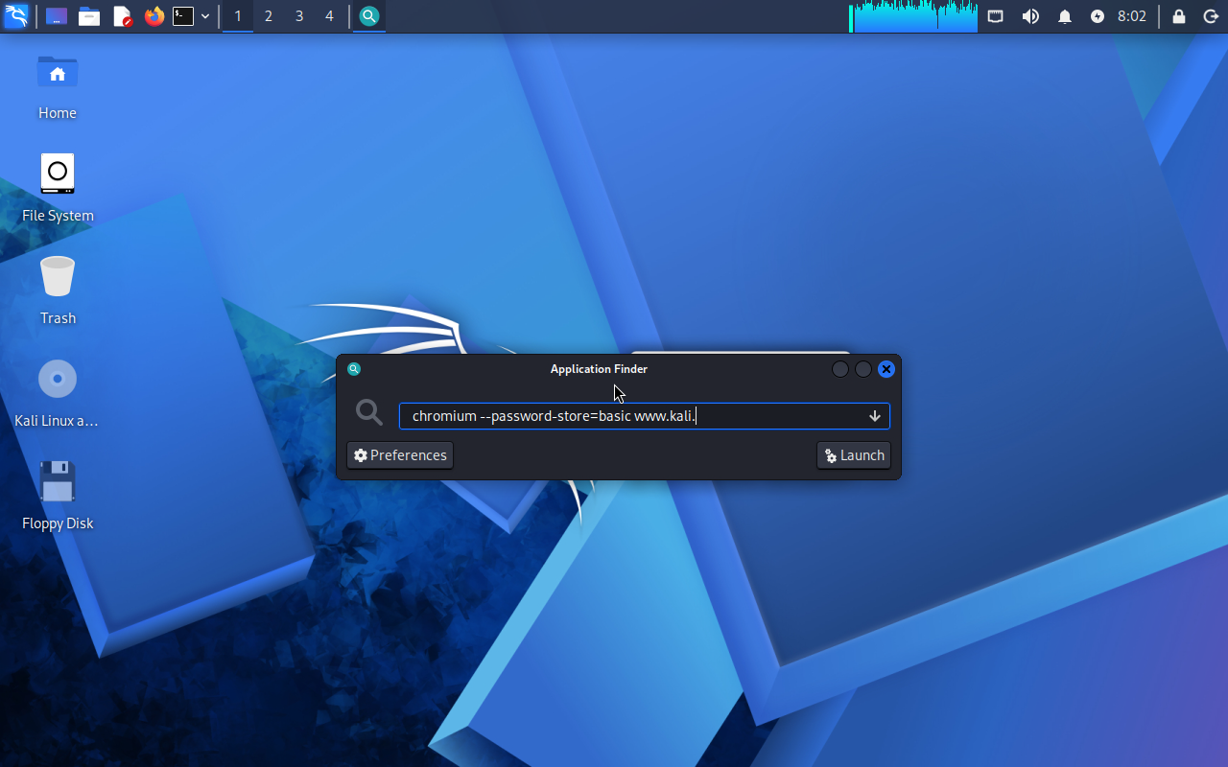The width and height of the screenshot is (1228, 767).
Task: Expand the terminal launcher dropdown arrow
Action: click(205, 16)
